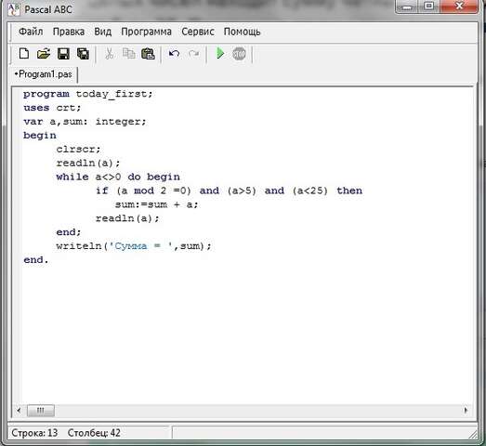Click the Redo arrow icon
Viewport: 486px width, 446px height.
click(193, 54)
